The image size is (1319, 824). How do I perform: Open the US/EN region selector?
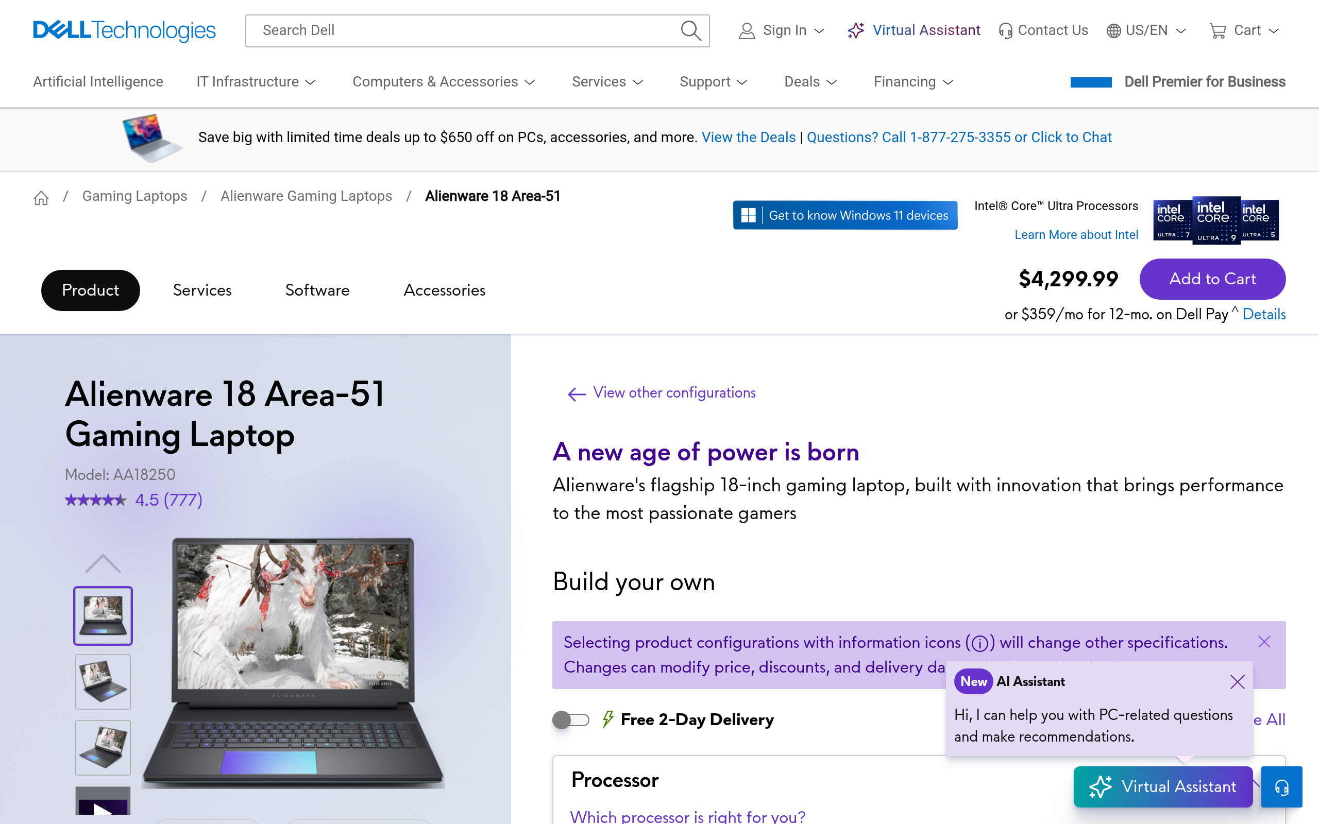(1146, 30)
